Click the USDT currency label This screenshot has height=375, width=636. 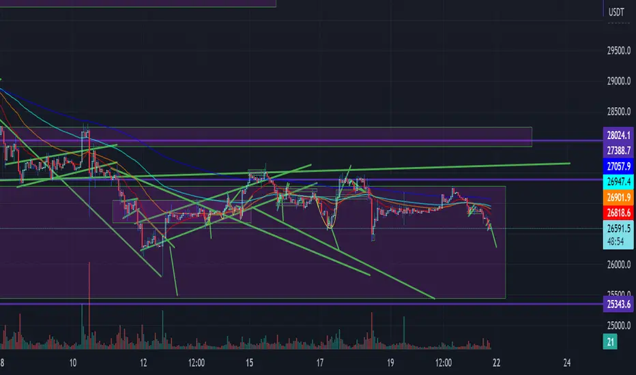click(616, 12)
